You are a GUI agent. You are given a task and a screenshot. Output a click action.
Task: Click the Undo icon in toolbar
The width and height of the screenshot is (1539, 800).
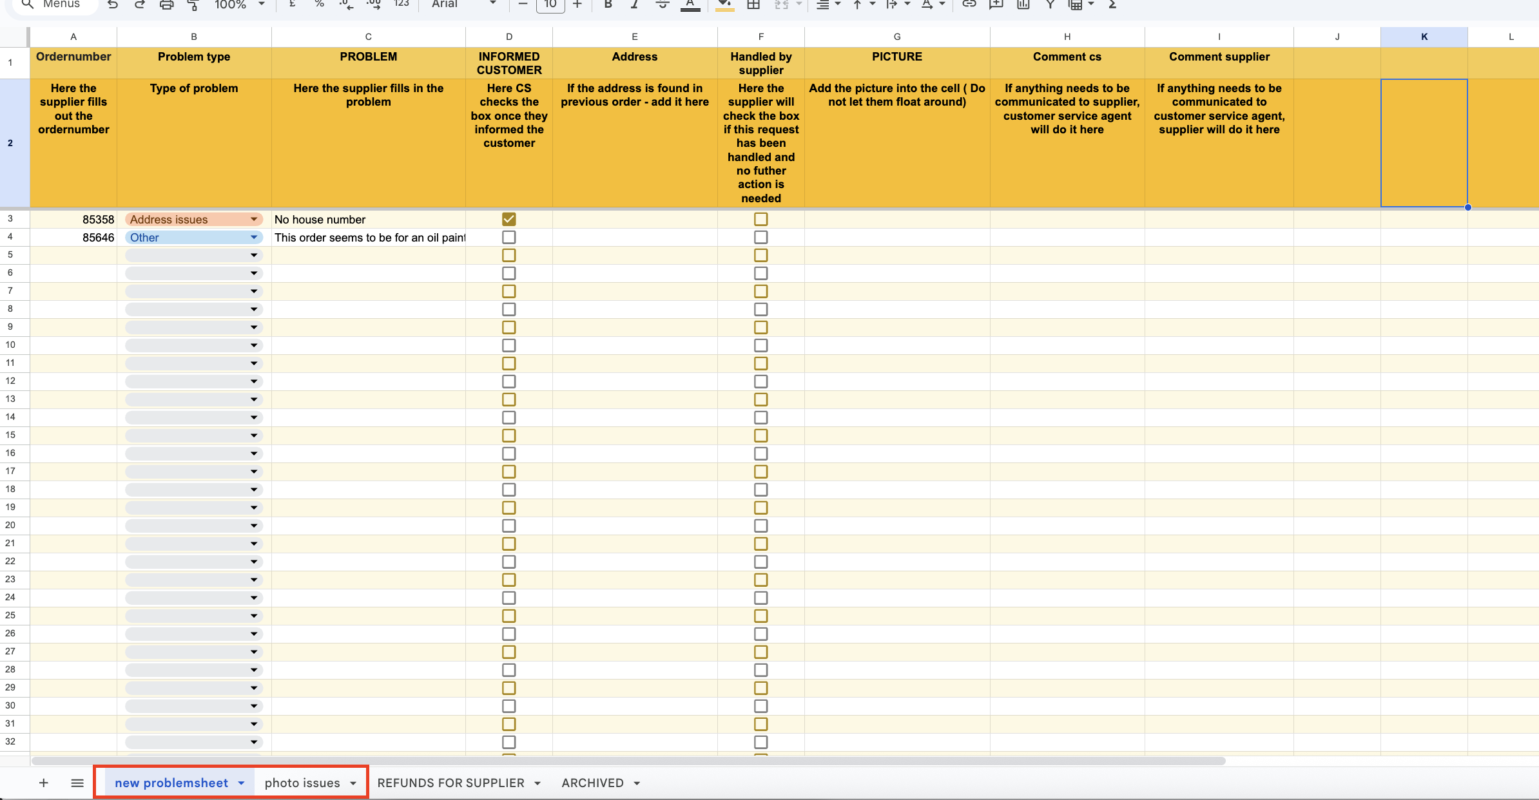113,5
